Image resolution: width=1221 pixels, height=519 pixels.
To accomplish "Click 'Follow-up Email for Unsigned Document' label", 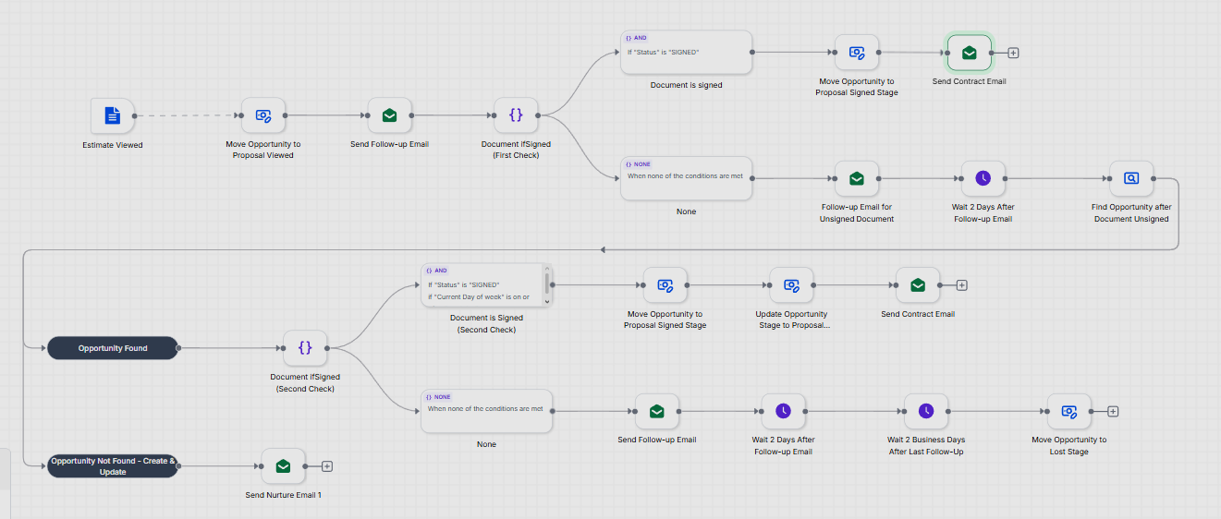I will 857,213.
